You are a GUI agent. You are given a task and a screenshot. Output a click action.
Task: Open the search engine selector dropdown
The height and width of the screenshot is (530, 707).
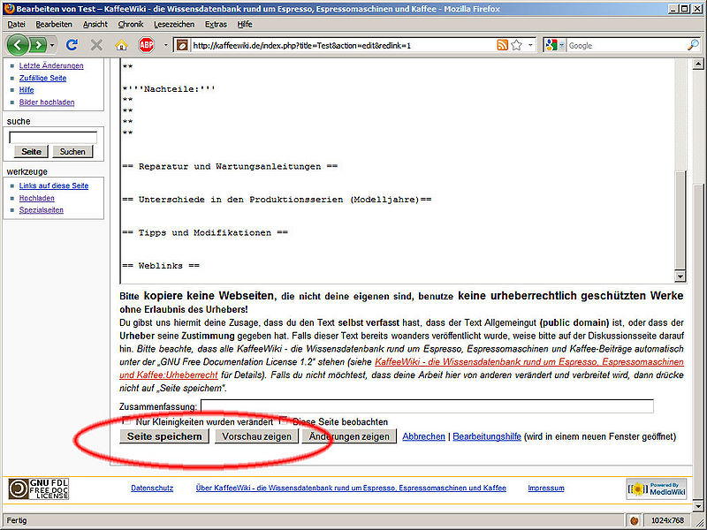561,45
